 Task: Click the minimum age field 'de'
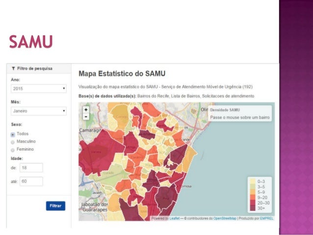point(31,167)
